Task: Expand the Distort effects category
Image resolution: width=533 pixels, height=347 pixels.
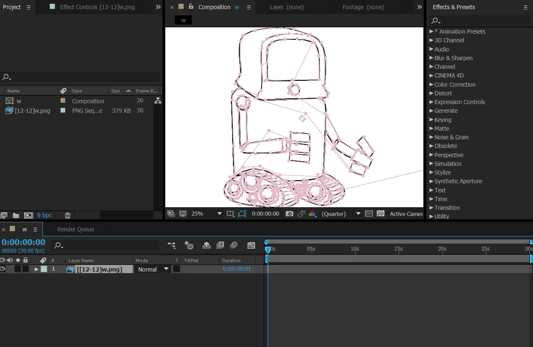Action: pos(431,93)
